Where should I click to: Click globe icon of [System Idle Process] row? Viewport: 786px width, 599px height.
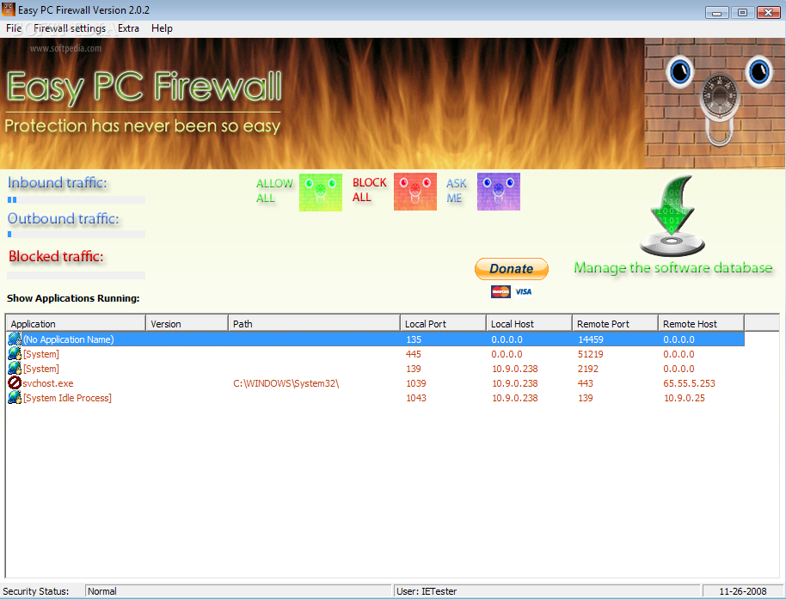pyautogui.click(x=15, y=397)
